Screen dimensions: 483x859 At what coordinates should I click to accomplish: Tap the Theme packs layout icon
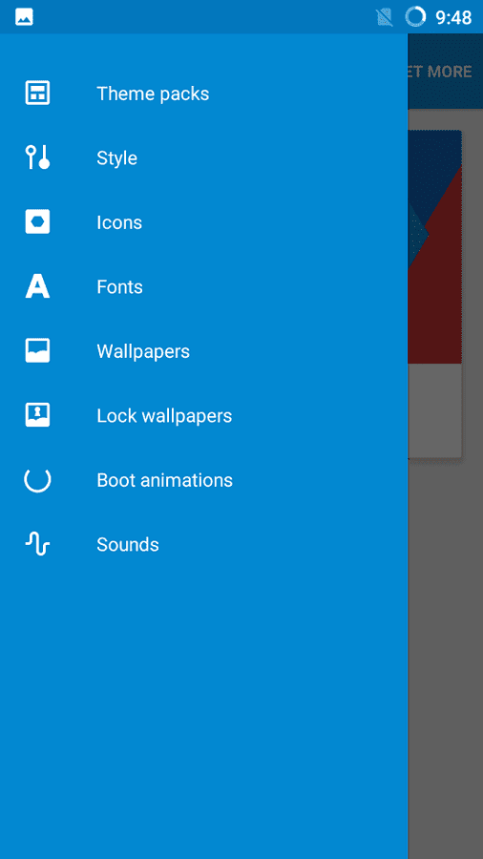(37, 94)
